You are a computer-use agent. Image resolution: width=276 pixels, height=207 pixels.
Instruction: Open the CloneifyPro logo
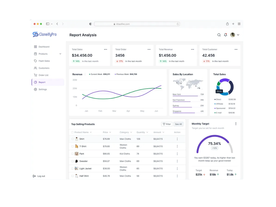pos(45,34)
